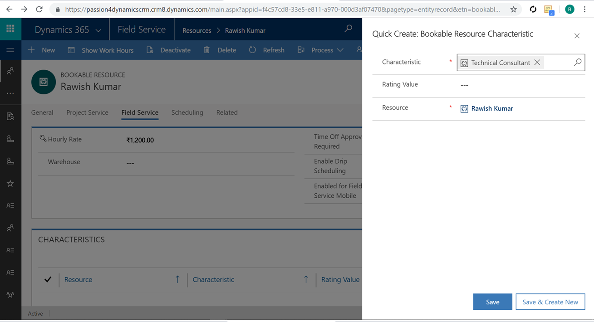Click the Save button
This screenshot has height=322, width=594.
492,302
